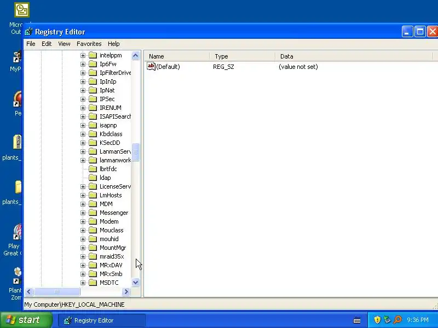Expand the Ip6Fw key
This screenshot has height=328, width=438.
coord(83,64)
